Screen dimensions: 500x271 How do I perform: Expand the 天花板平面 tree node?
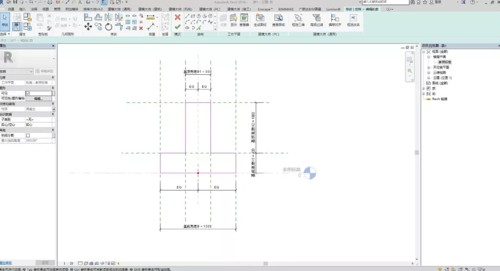tap(429, 67)
